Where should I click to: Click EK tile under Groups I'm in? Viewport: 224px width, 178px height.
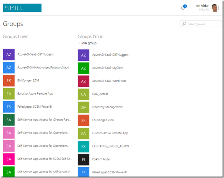click(x=84, y=120)
